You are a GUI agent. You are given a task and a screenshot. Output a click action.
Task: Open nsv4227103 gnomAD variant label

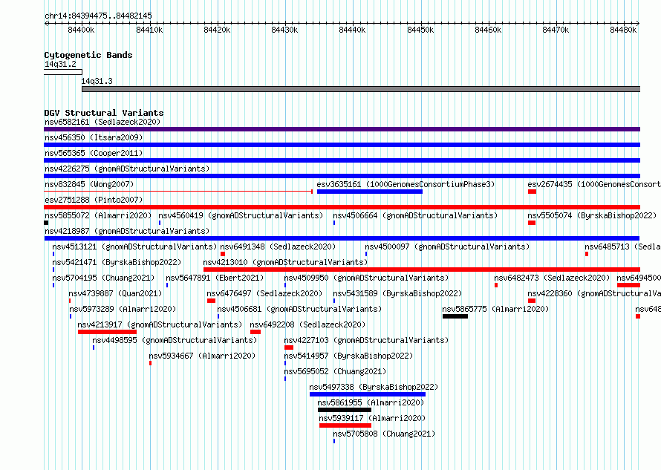pyautogui.click(x=366, y=340)
